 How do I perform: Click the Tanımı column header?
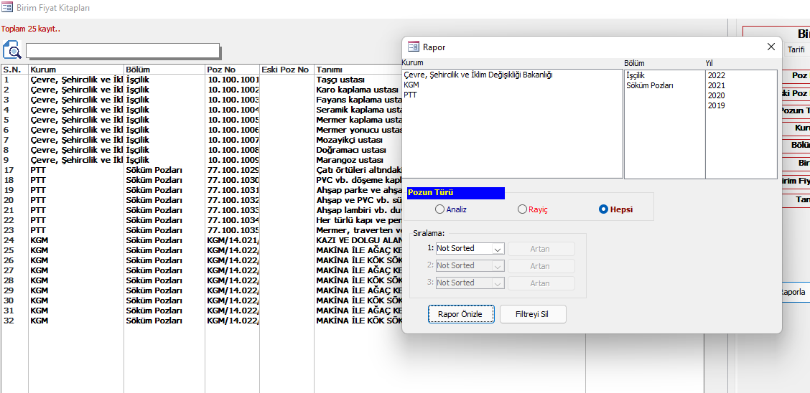click(358, 70)
